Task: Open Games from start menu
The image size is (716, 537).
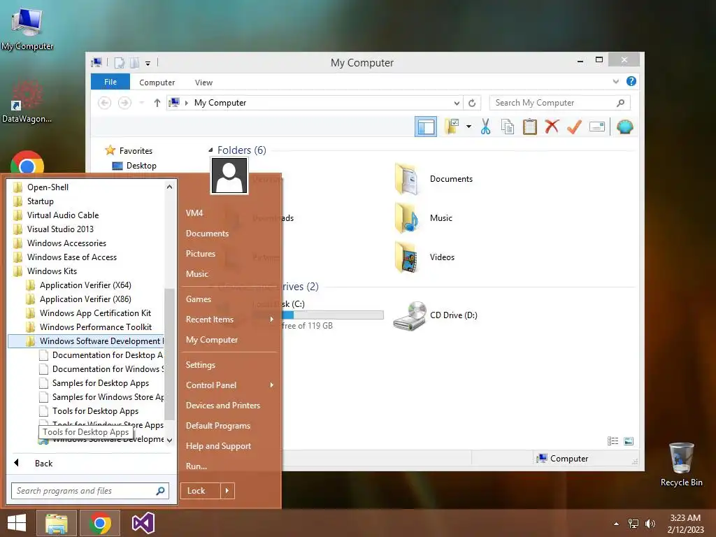Action: [198, 299]
